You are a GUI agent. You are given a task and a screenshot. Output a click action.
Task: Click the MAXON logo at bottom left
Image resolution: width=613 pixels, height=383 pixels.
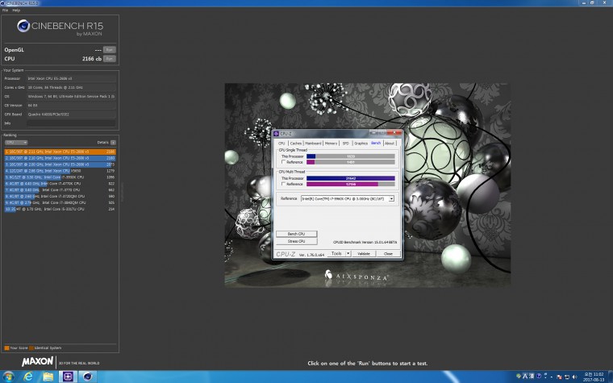(37, 362)
